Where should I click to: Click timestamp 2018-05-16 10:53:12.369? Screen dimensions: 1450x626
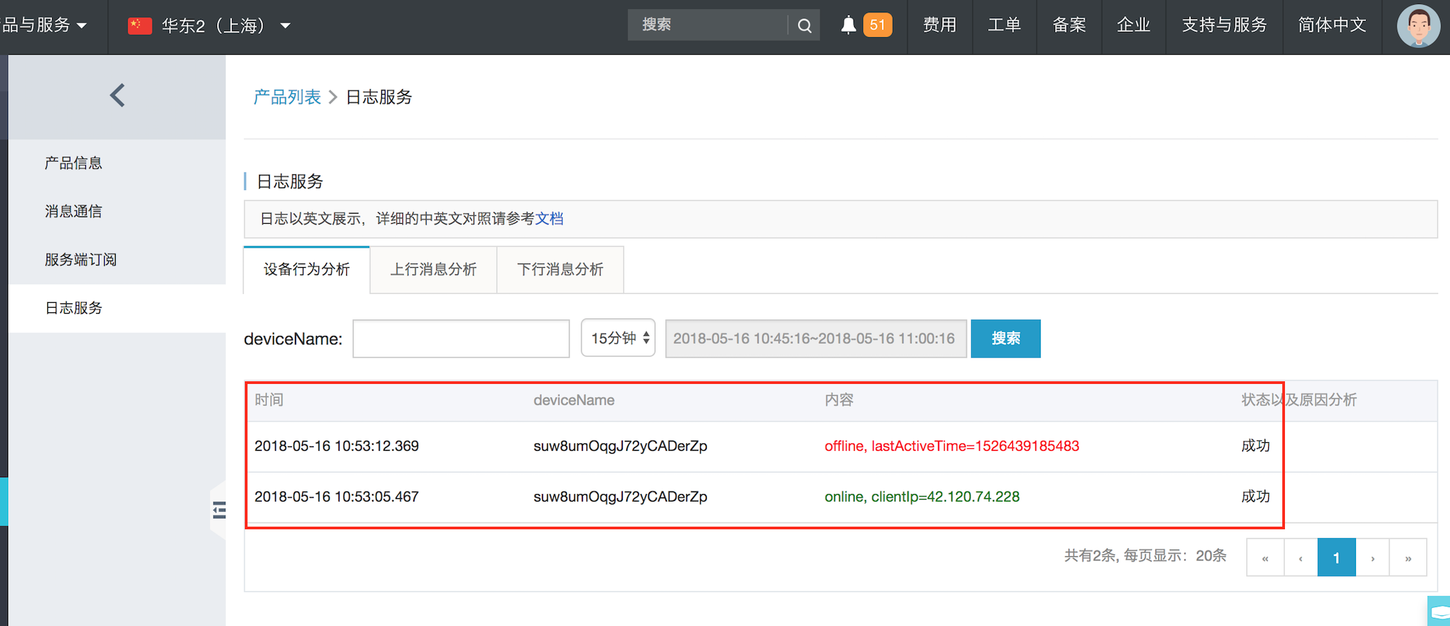pyautogui.click(x=337, y=446)
